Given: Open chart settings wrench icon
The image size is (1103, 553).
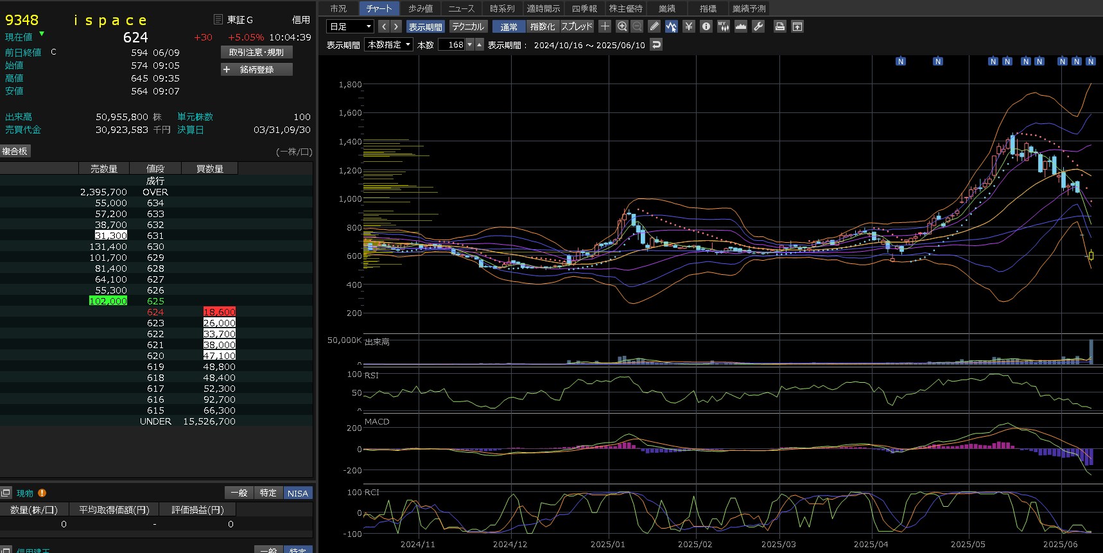Looking at the screenshot, I should (758, 26).
